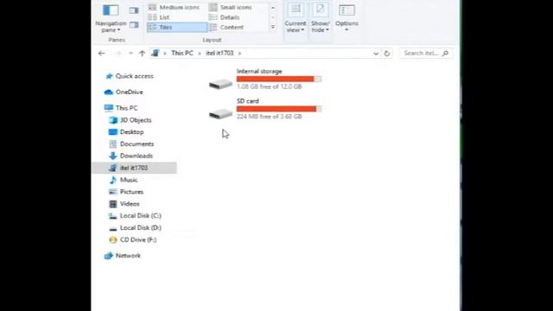Expand the layout gallery more arrow

click(273, 27)
